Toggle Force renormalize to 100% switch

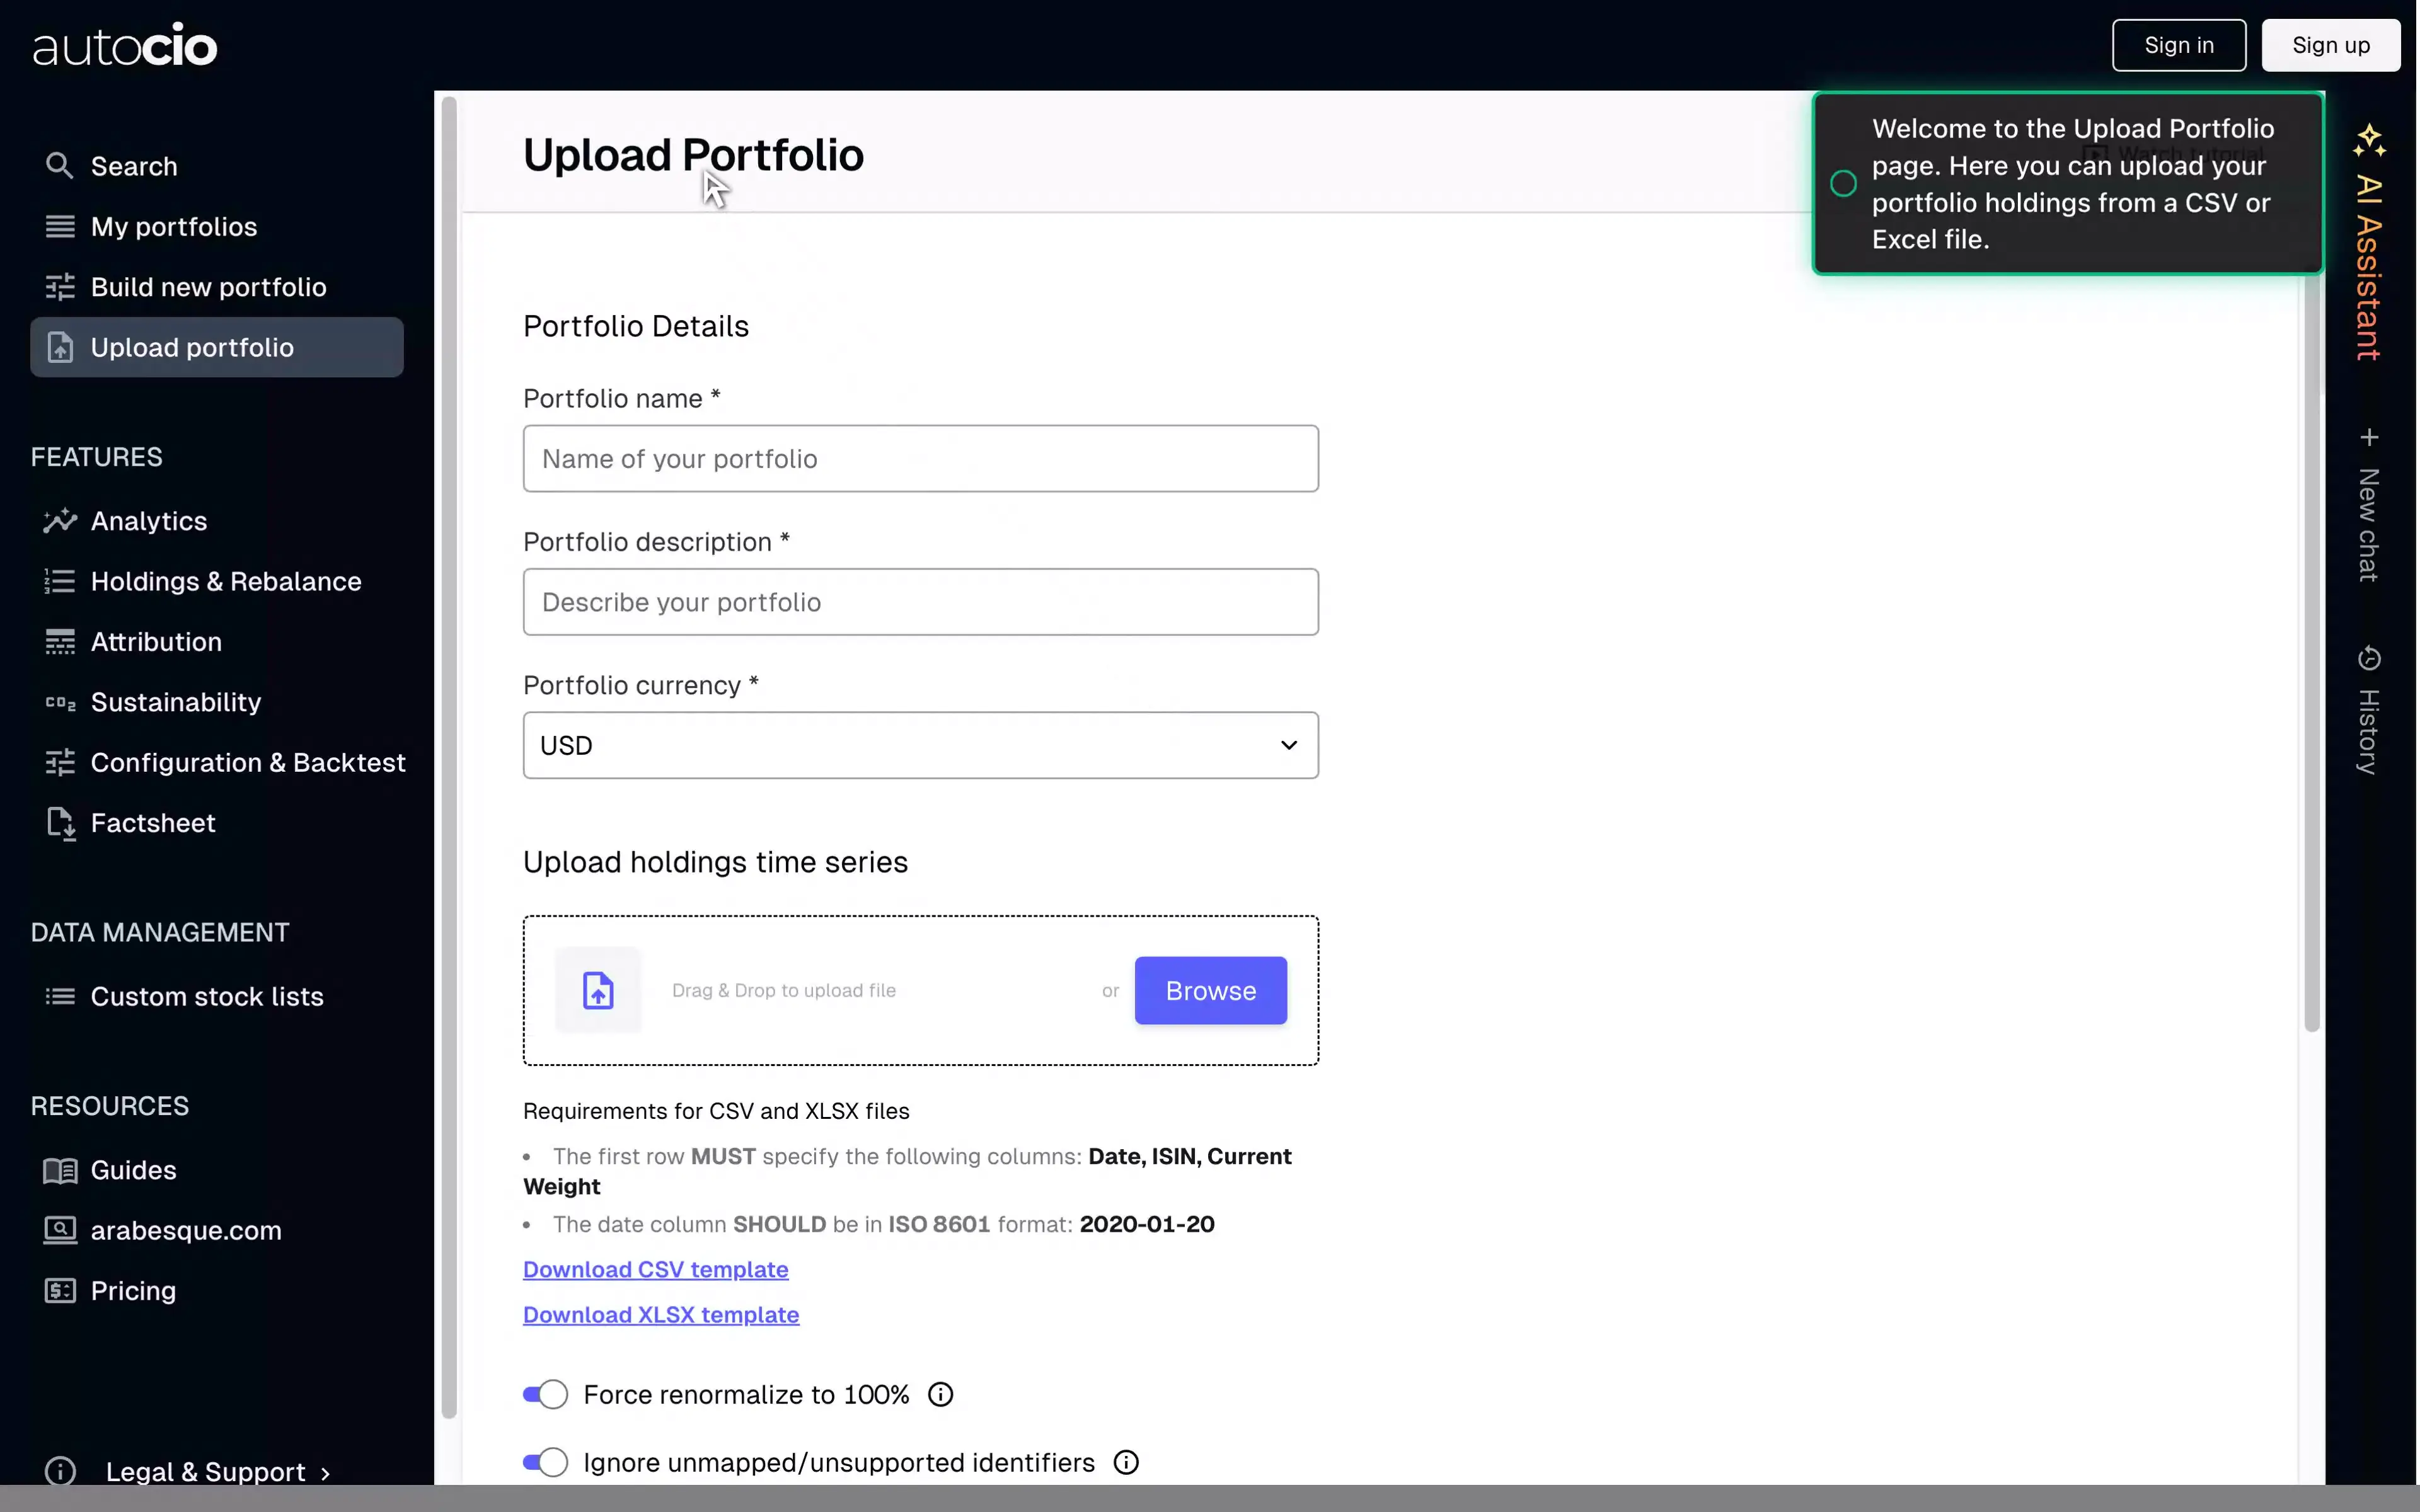point(545,1394)
